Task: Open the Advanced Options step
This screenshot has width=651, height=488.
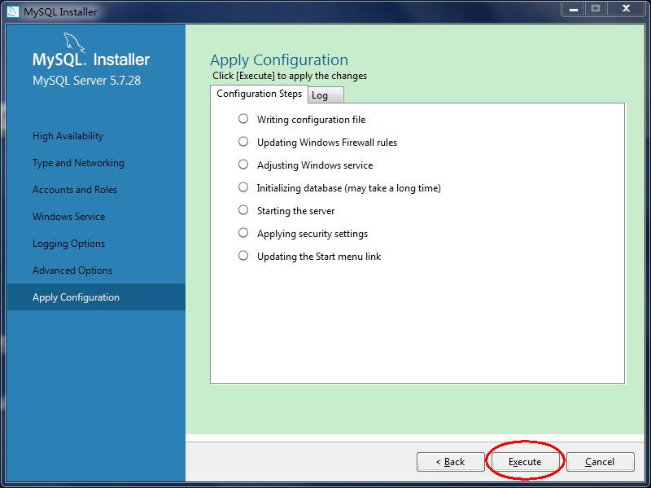Action: 72,270
